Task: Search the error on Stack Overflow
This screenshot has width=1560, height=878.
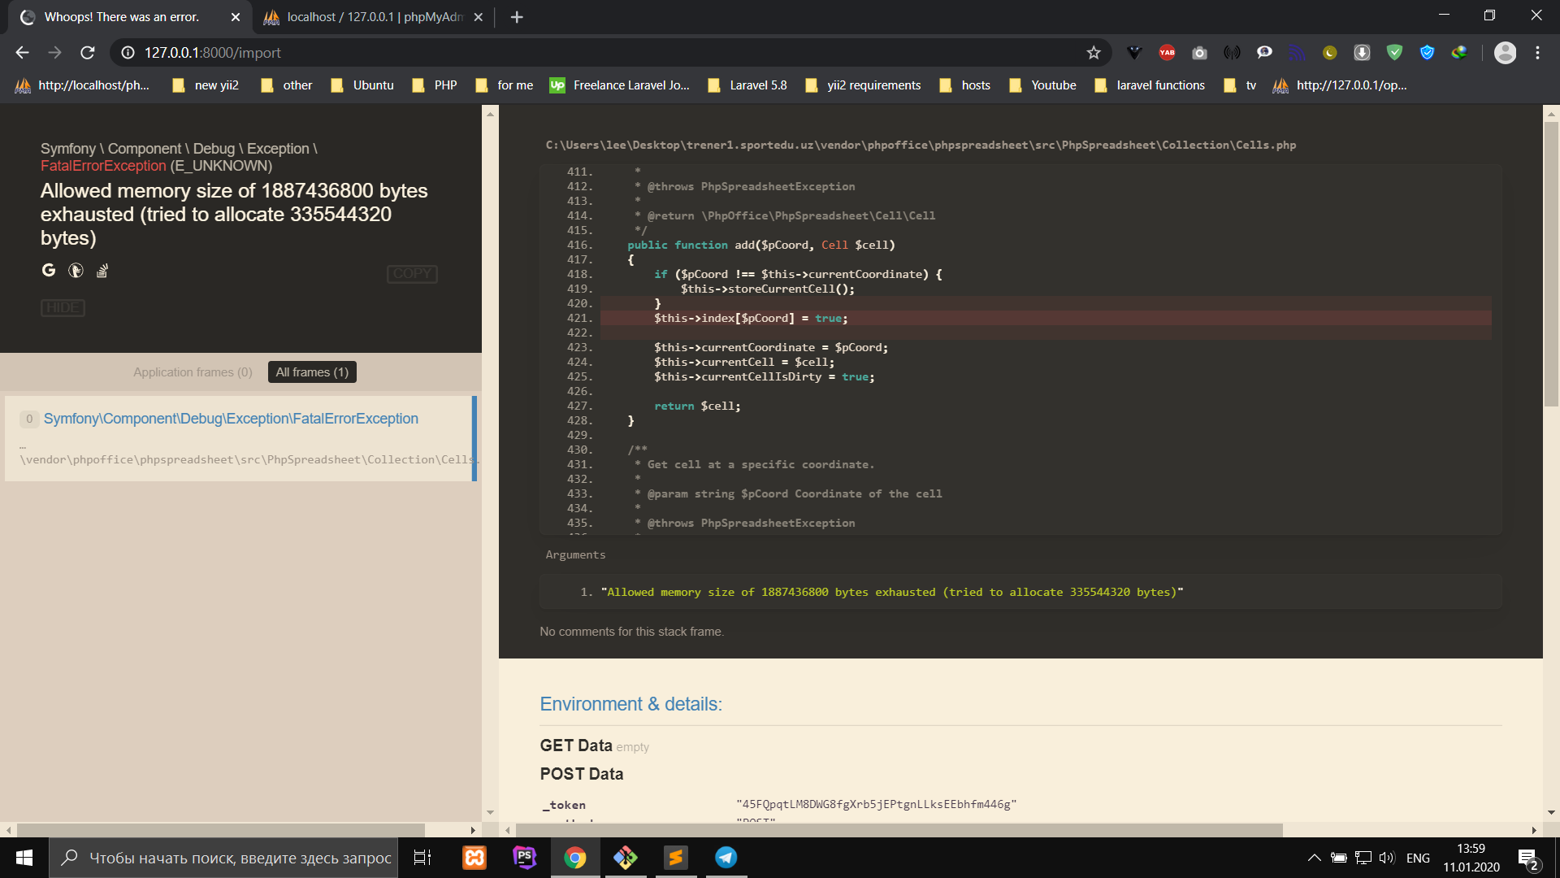Action: tap(102, 271)
